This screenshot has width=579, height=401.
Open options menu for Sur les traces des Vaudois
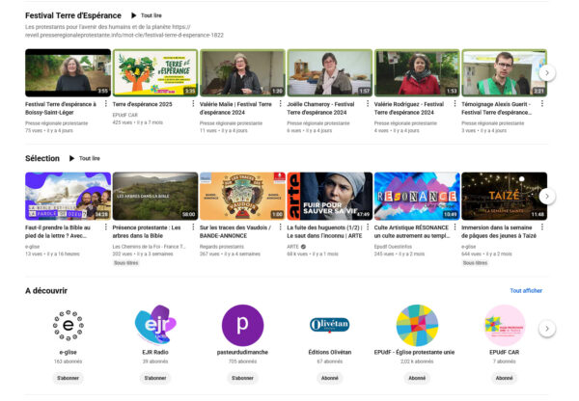[x=280, y=227]
